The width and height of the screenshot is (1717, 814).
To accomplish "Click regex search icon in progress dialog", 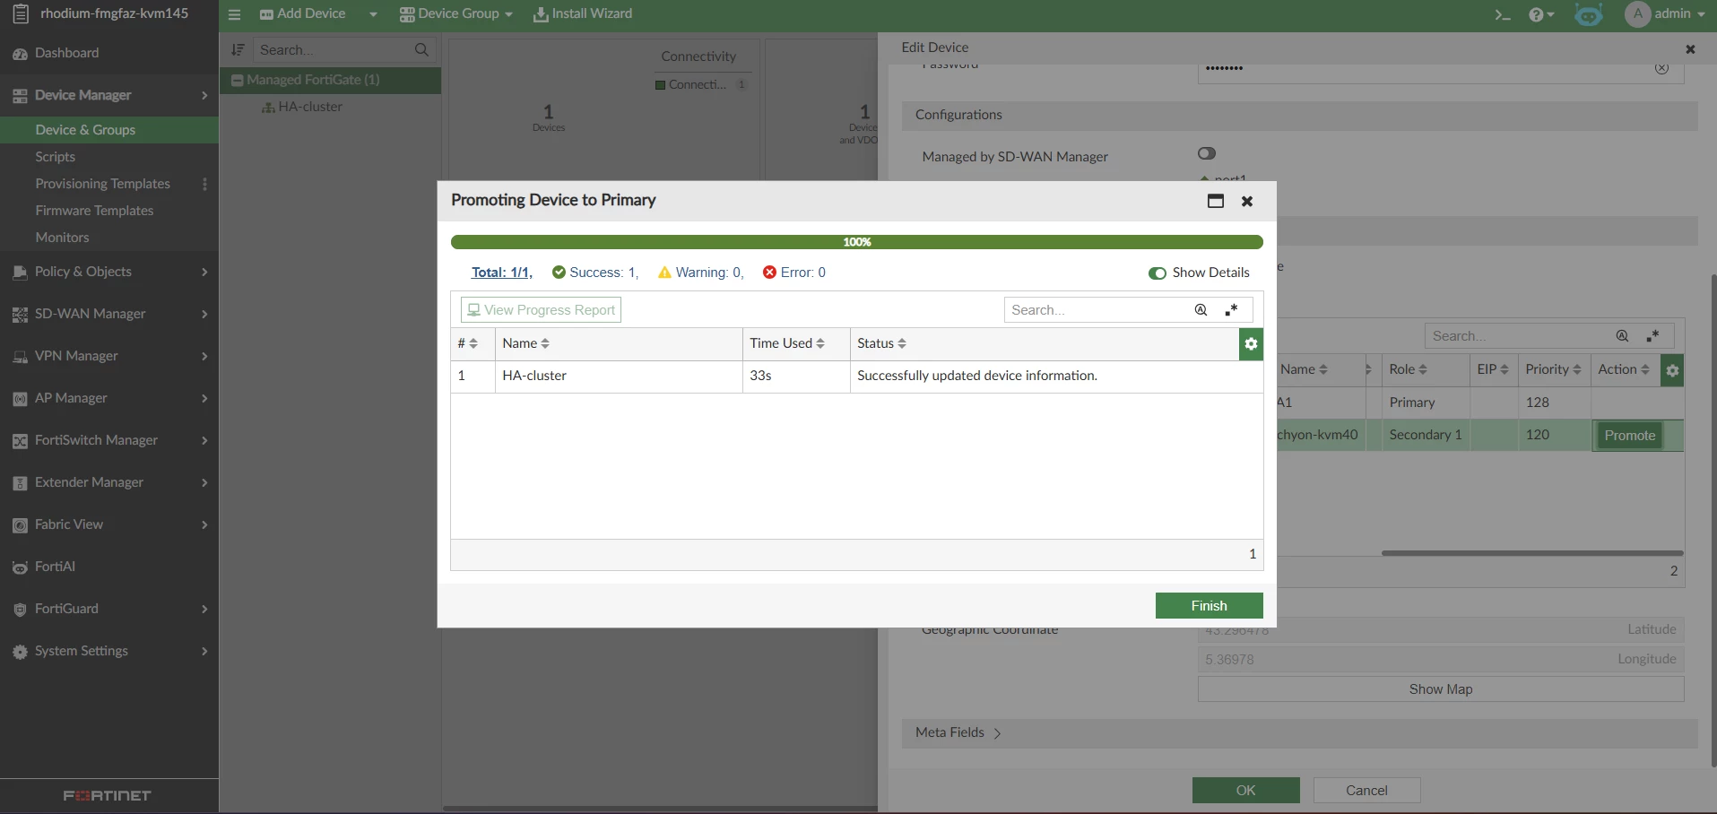I will pos(1232,310).
